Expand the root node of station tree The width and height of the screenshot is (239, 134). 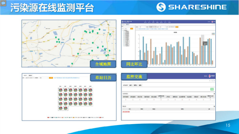123,30
